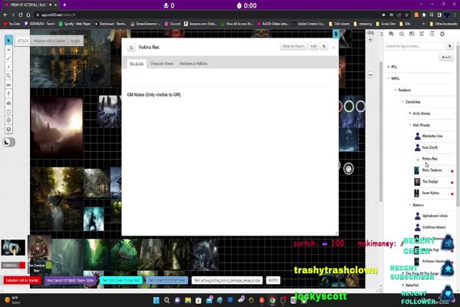Open the Help question mark tool
This screenshot has height=307, width=460.
[x=8, y=129]
